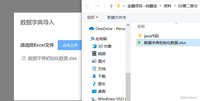Click navigation pane scrollbar thumb
Viewport: 200px width, 101px height.
128,87
